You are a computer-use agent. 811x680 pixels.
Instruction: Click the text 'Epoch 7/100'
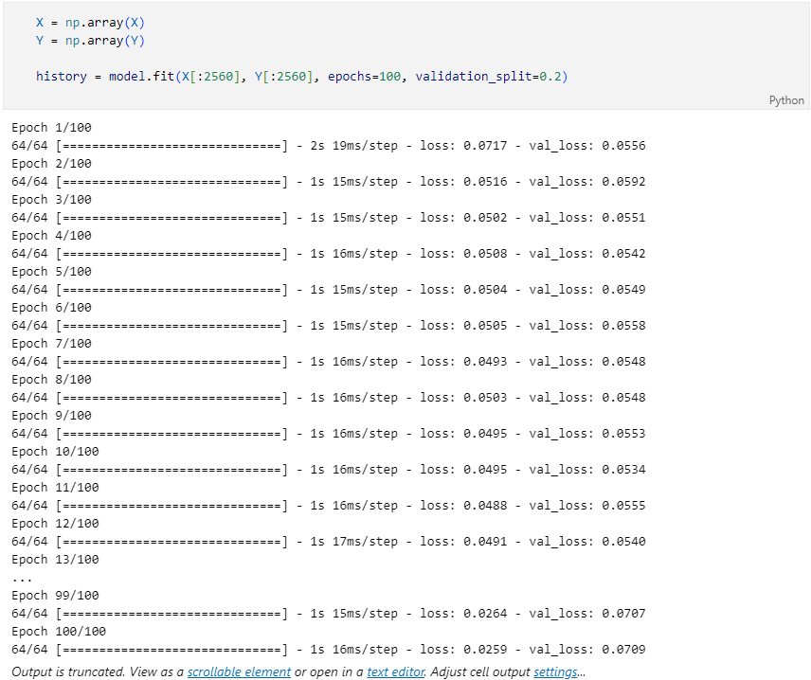[52, 344]
